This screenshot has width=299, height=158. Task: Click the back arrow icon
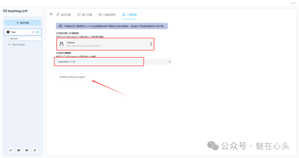[x=51, y=14]
